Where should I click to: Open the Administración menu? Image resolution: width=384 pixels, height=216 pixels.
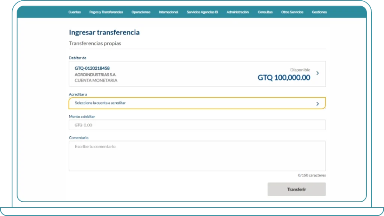(237, 12)
